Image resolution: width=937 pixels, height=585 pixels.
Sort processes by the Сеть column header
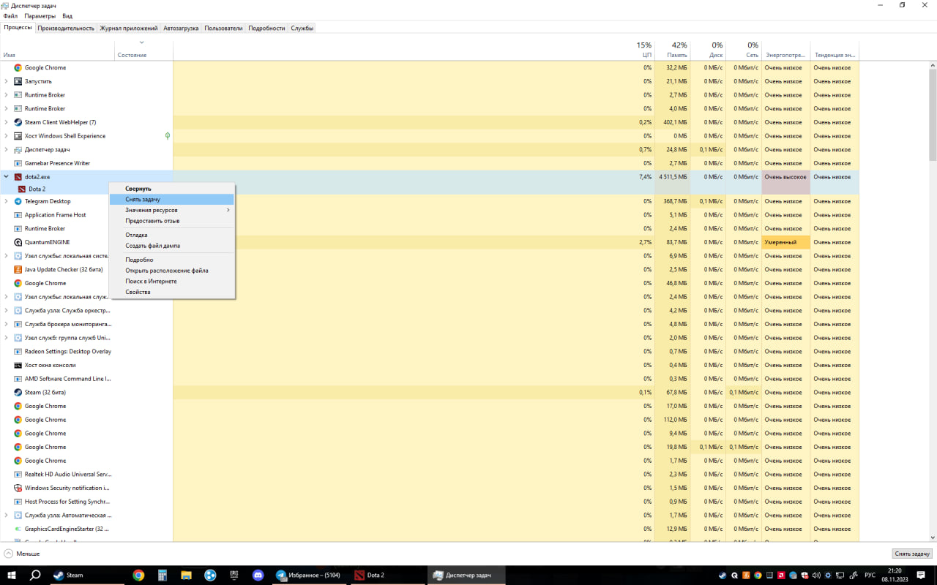point(743,50)
